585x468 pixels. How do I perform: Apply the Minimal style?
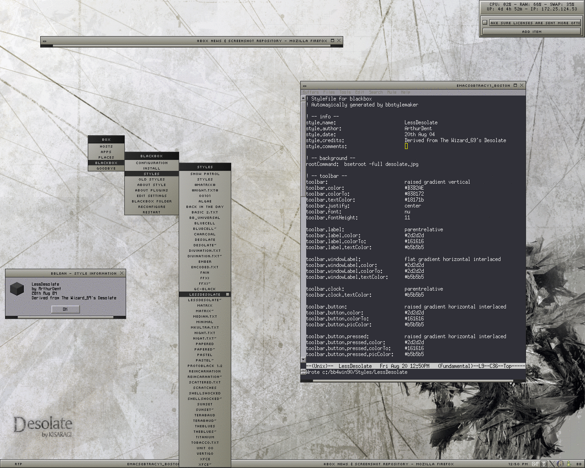(205, 322)
